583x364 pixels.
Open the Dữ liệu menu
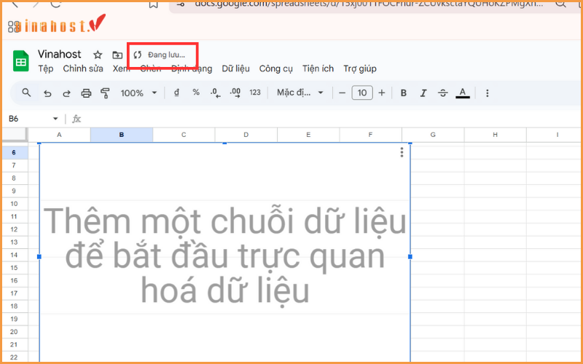click(235, 69)
